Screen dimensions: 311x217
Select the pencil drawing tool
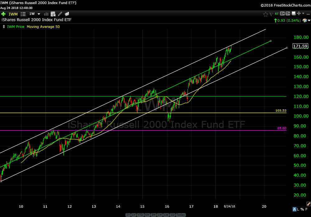click(x=60, y=14)
